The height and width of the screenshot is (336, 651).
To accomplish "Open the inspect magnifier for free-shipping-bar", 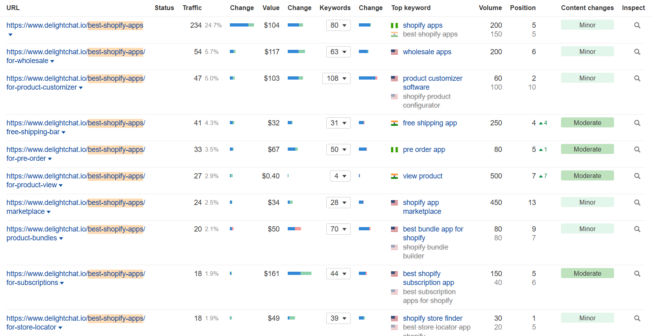I will (637, 123).
